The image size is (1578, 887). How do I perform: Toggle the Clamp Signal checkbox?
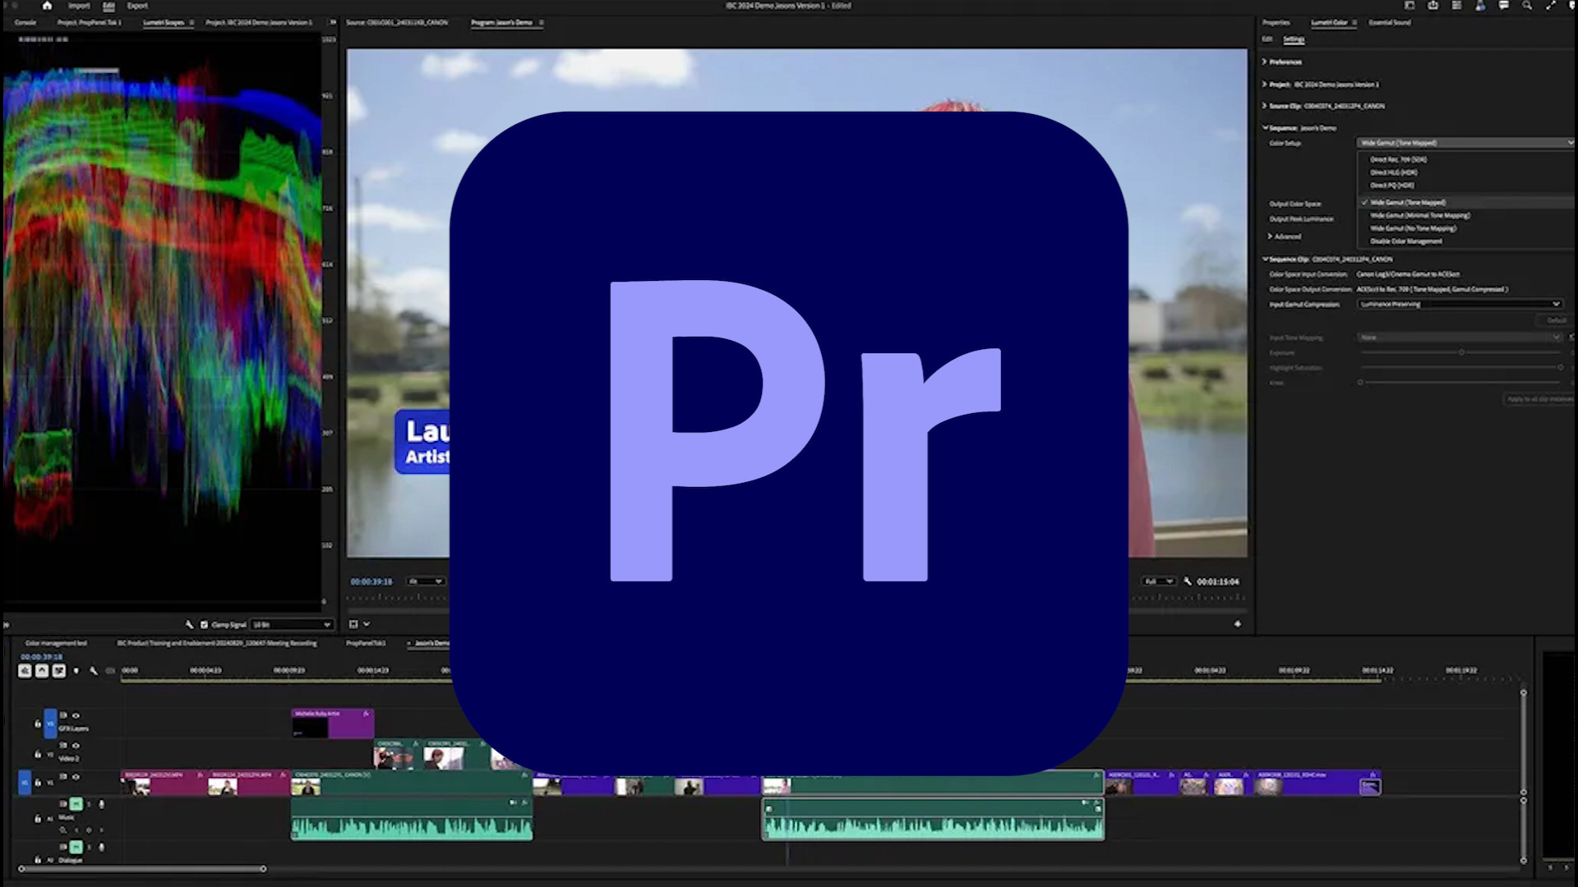click(205, 625)
